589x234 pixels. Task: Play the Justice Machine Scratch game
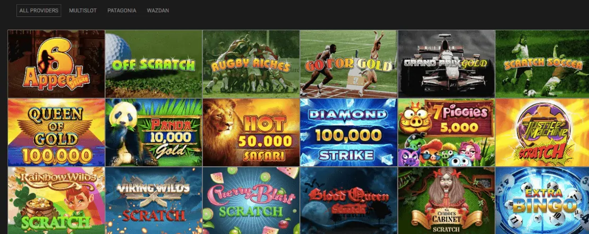click(x=542, y=132)
